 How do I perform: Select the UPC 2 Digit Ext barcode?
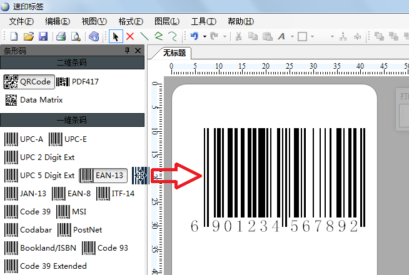tap(39, 157)
